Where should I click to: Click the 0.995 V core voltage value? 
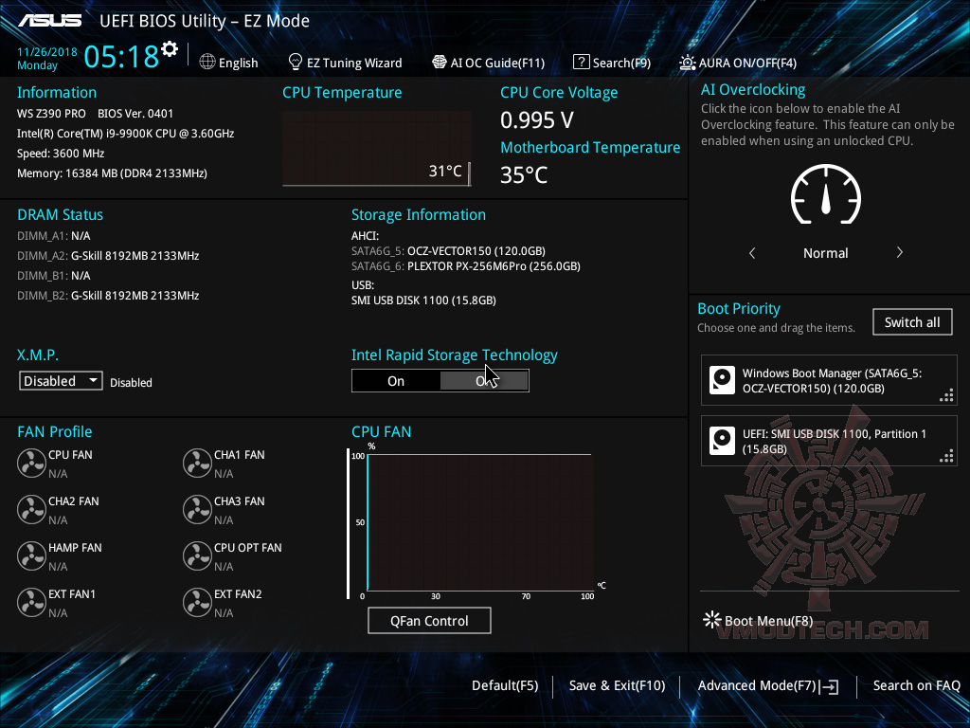(537, 120)
